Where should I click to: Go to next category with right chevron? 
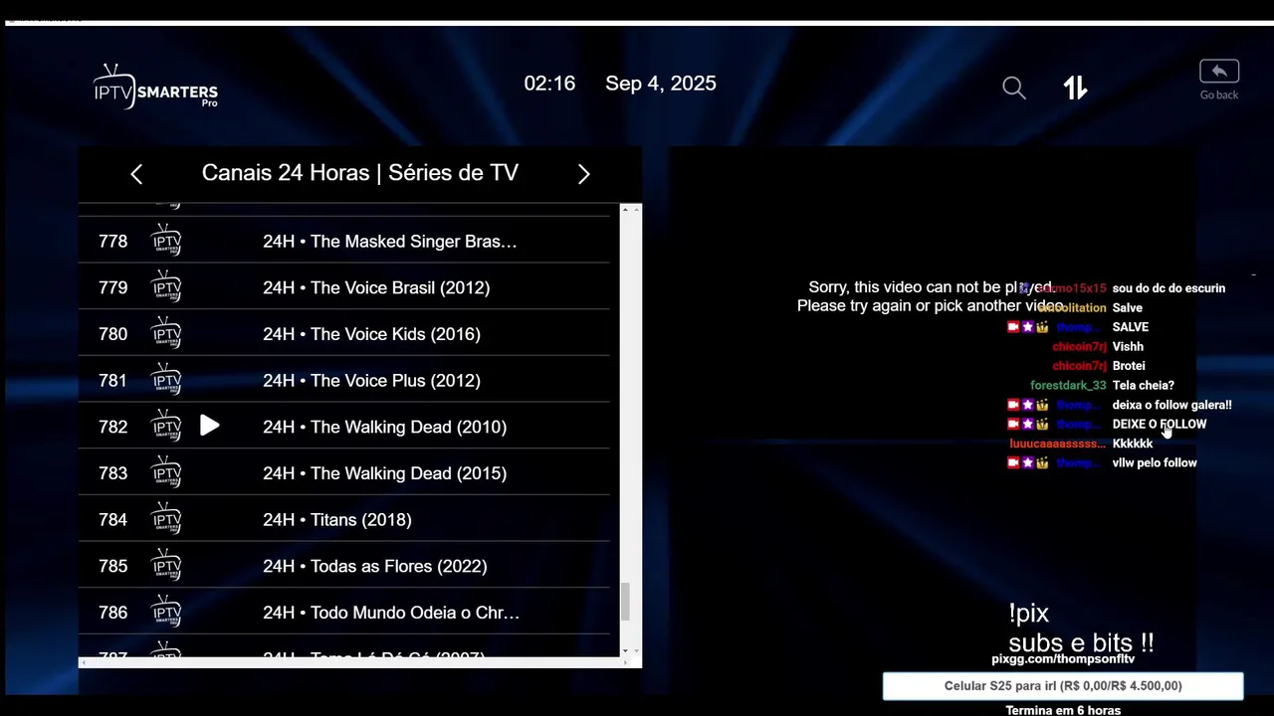coord(584,174)
